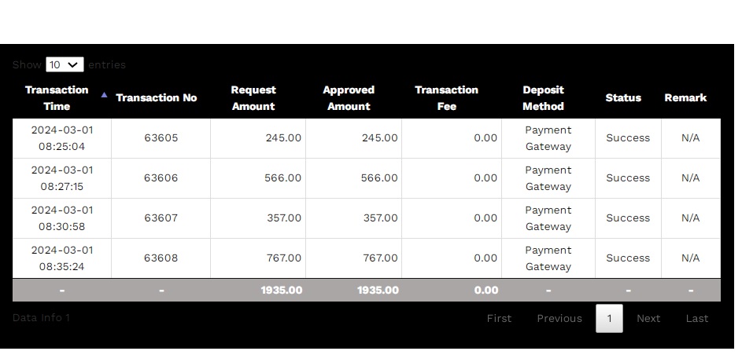Open the entries per page dropdown
Screen dimensions: 742x362
tap(65, 64)
